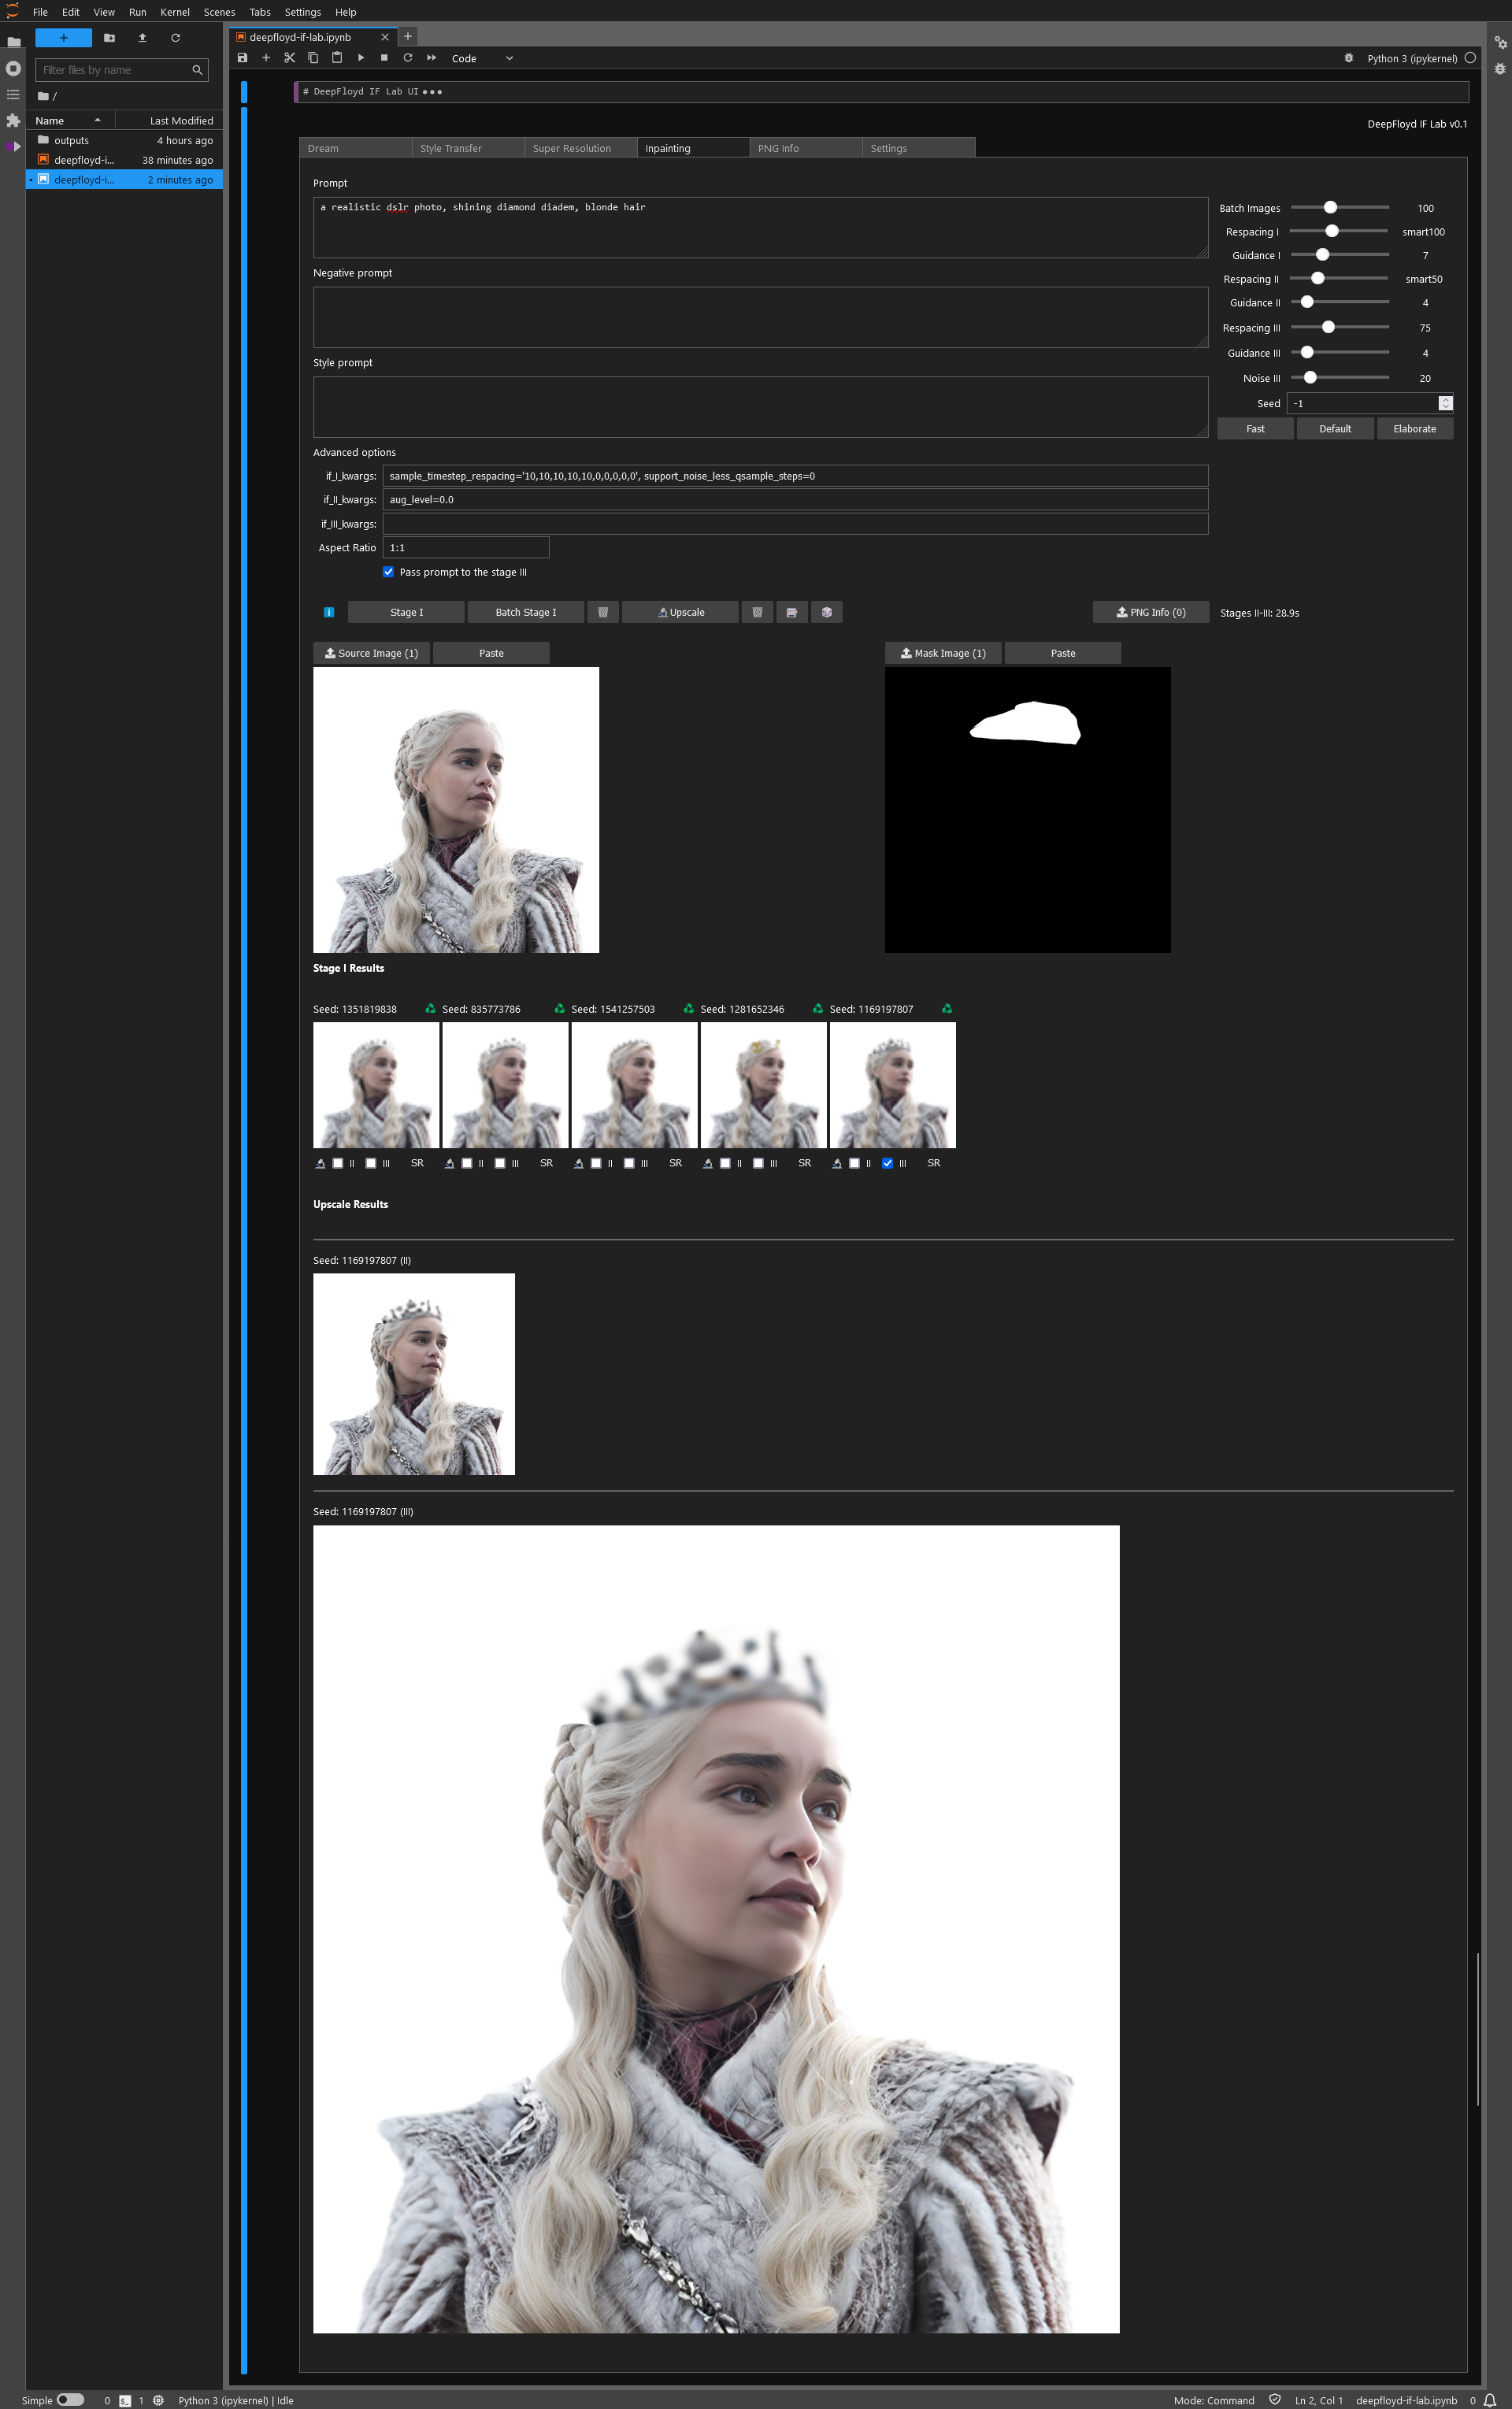Upload files using the upload arrow icon
The height and width of the screenshot is (2409, 1512).
pyautogui.click(x=142, y=38)
